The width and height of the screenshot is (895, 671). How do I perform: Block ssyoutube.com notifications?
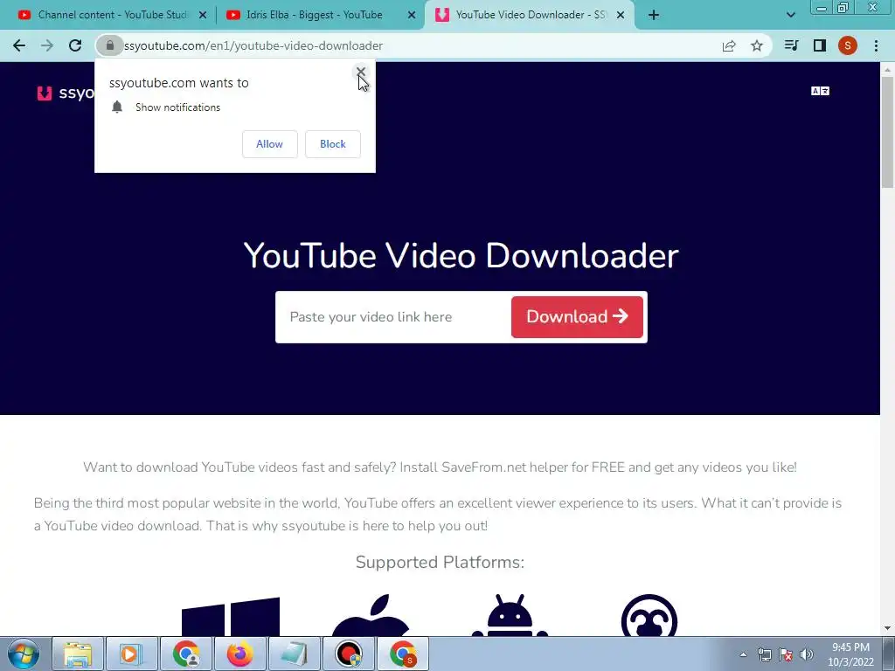(x=333, y=144)
